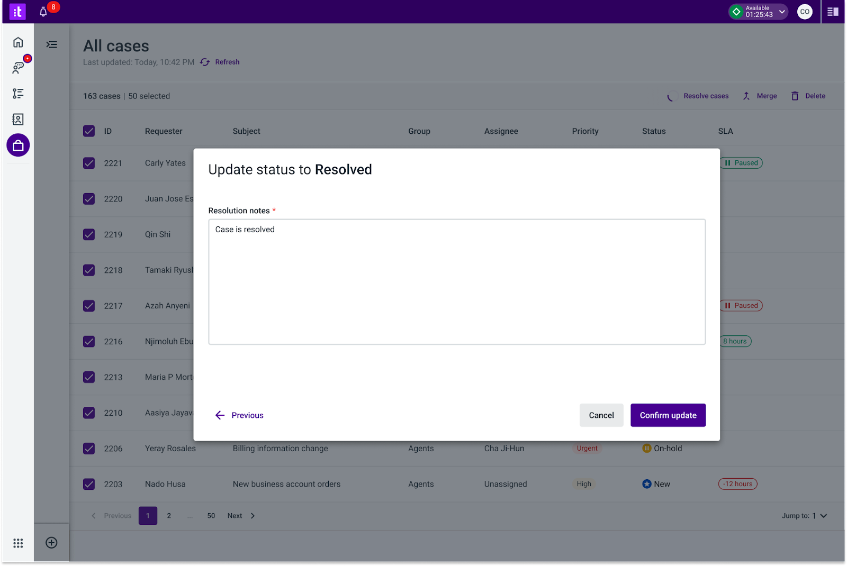Deselect the checkbox for case 2203
The width and height of the screenshot is (847, 566).
coord(88,483)
